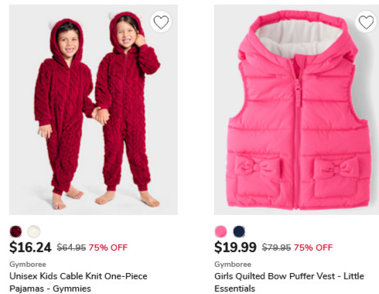
Task: Open the red one-piece pajamas product photo
Action: pos(94,110)
